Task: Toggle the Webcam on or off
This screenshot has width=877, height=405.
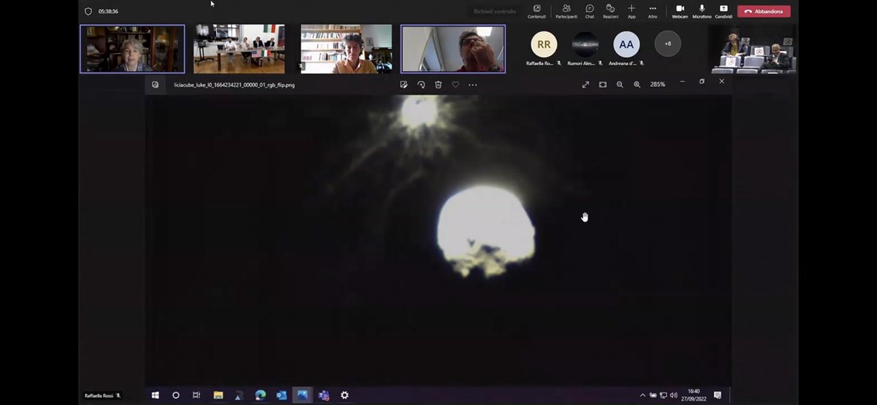Action: coord(680,11)
